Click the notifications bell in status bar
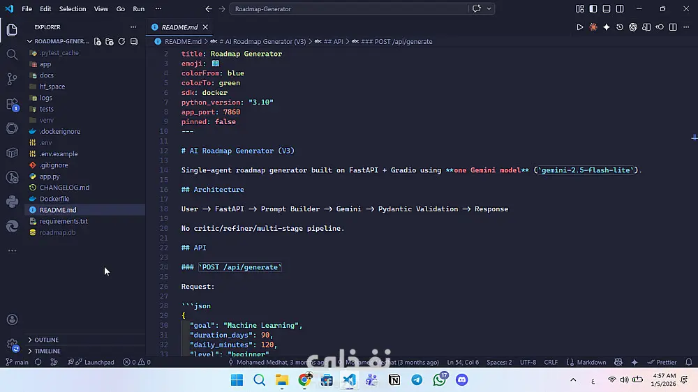The image size is (698, 392). (x=689, y=362)
